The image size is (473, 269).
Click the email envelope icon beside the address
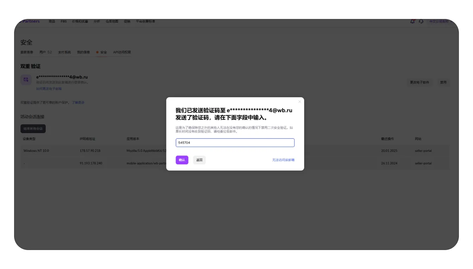[26, 80]
